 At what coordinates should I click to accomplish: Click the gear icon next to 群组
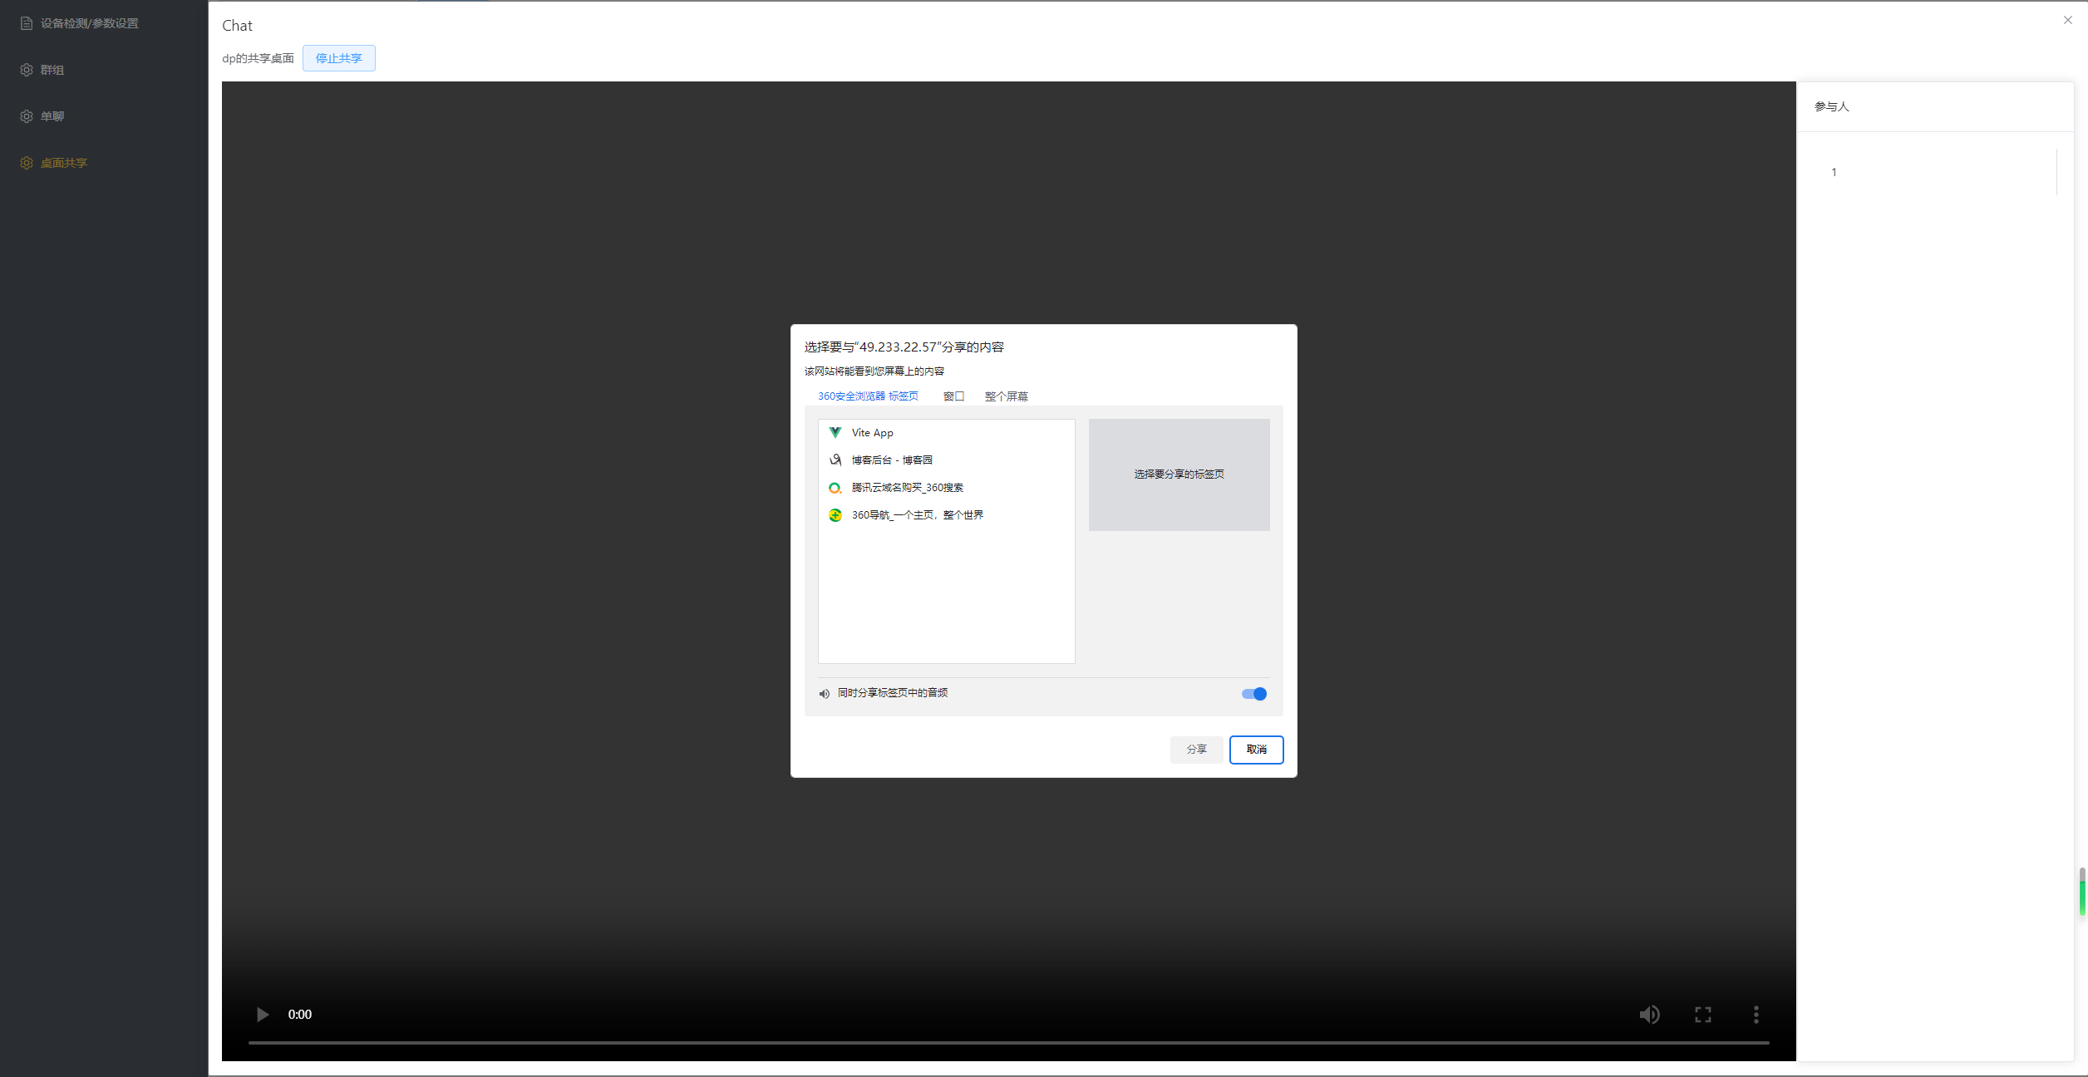(27, 70)
